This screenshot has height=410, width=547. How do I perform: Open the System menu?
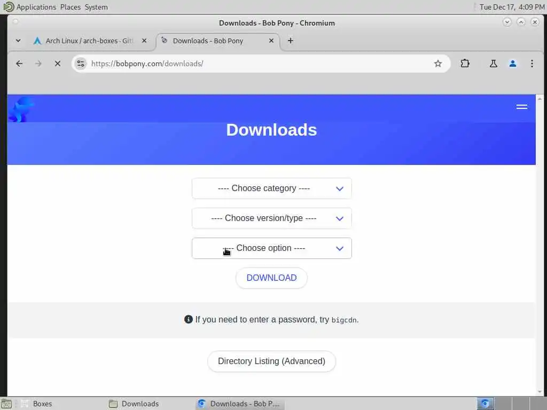(96, 7)
